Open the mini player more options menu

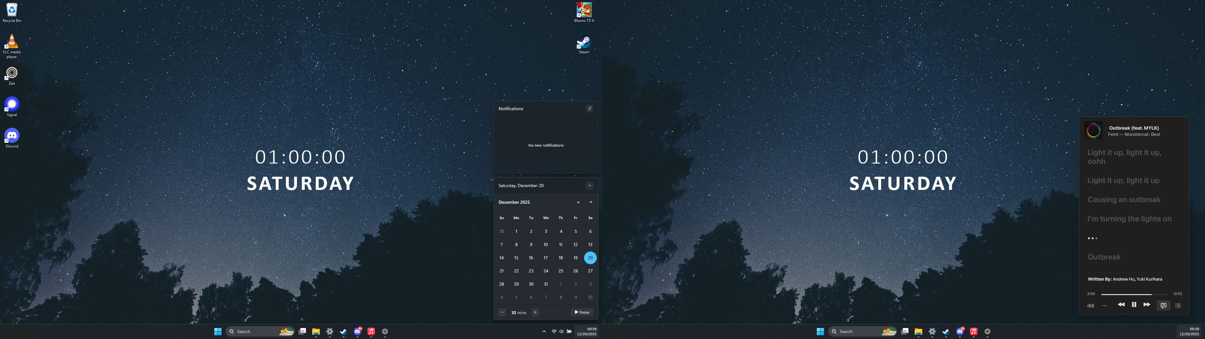(x=1105, y=306)
